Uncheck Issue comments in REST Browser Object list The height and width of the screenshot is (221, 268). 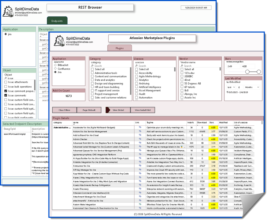point(6,96)
